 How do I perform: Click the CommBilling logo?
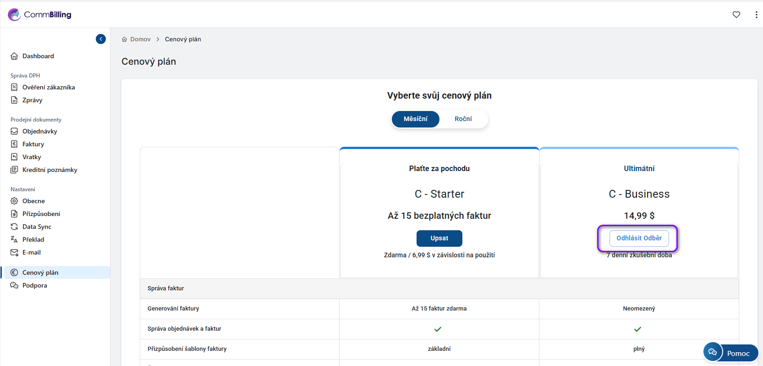(x=40, y=15)
